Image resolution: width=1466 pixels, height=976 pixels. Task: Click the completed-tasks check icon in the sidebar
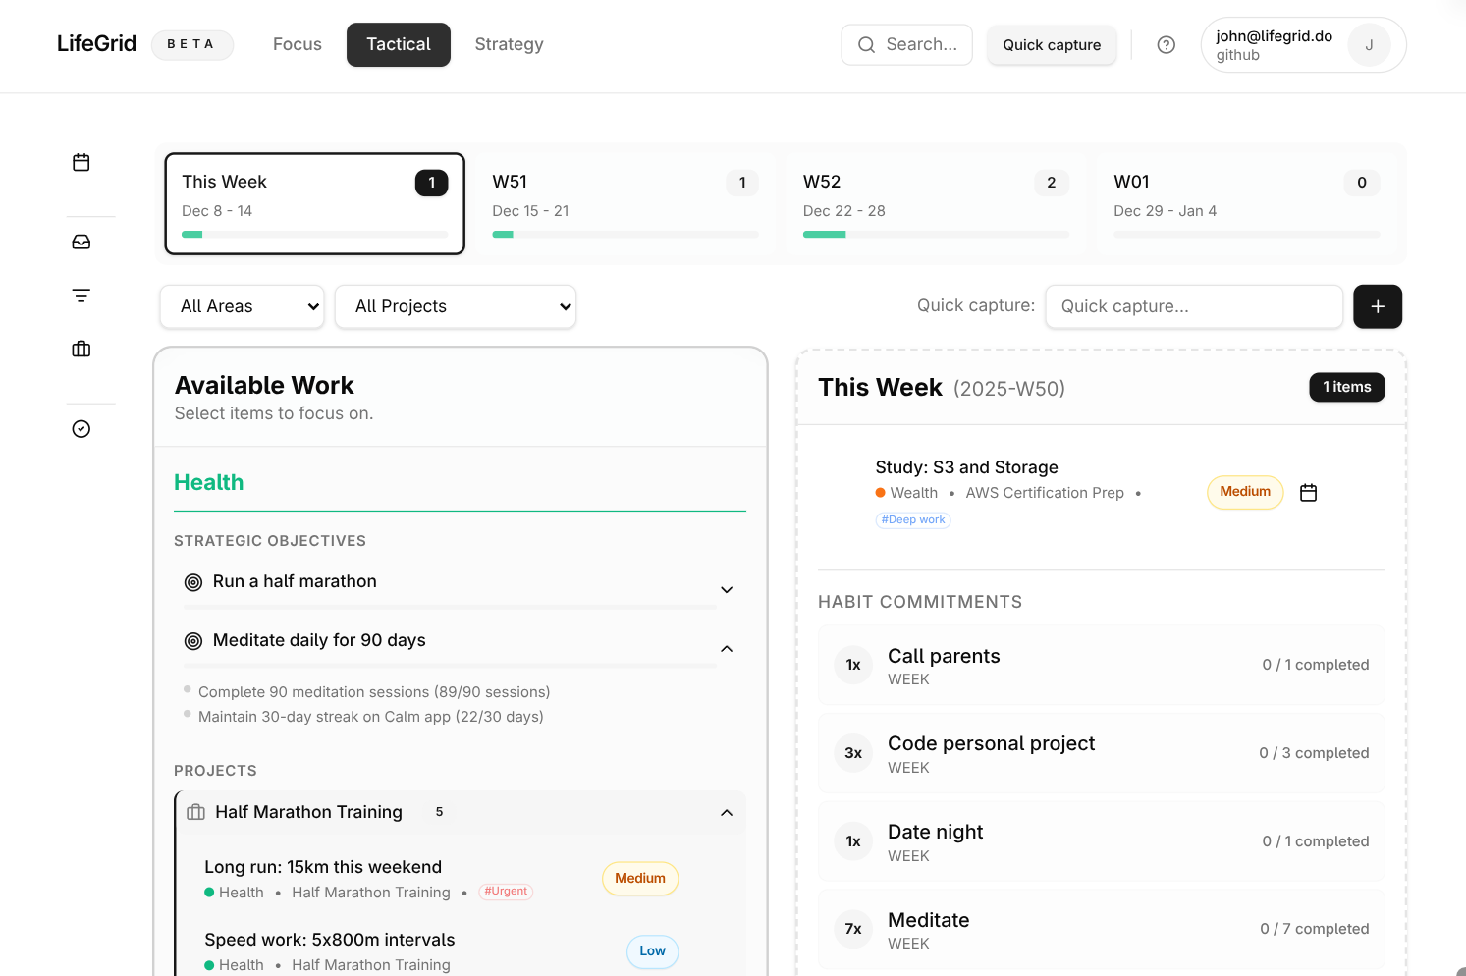81,428
